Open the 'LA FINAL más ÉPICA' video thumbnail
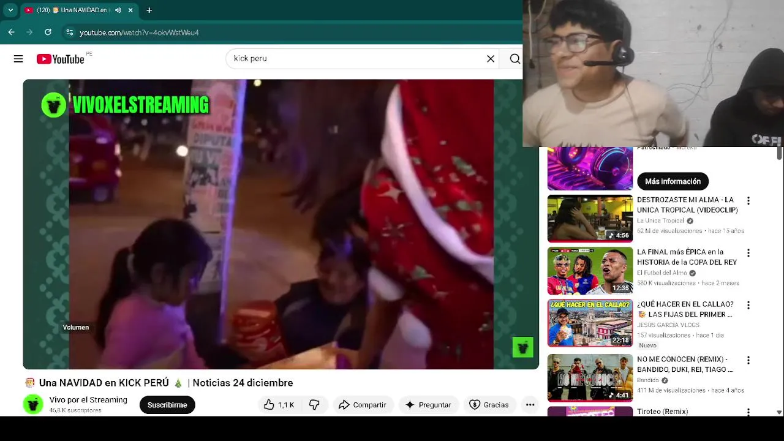This screenshot has width=784, height=441. [x=590, y=271]
